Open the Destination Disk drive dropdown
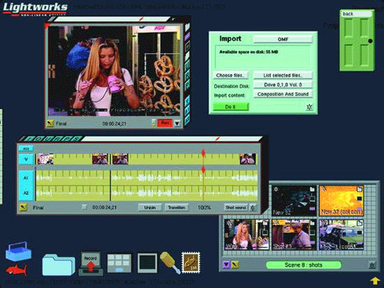This screenshot has width=384, height=288. pyautogui.click(x=283, y=85)
